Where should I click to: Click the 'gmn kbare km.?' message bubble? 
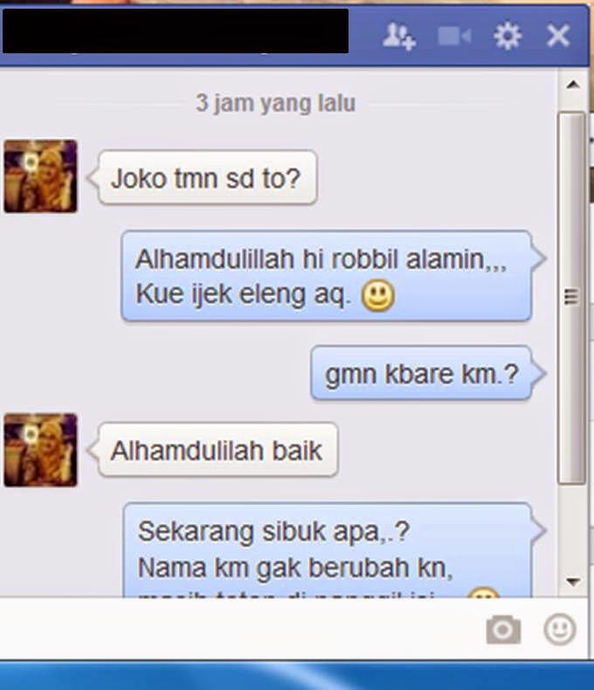[422, 373]
